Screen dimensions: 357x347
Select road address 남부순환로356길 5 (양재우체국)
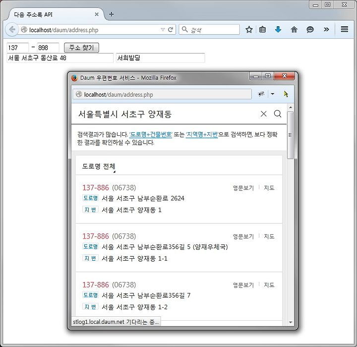click(165, 247)
